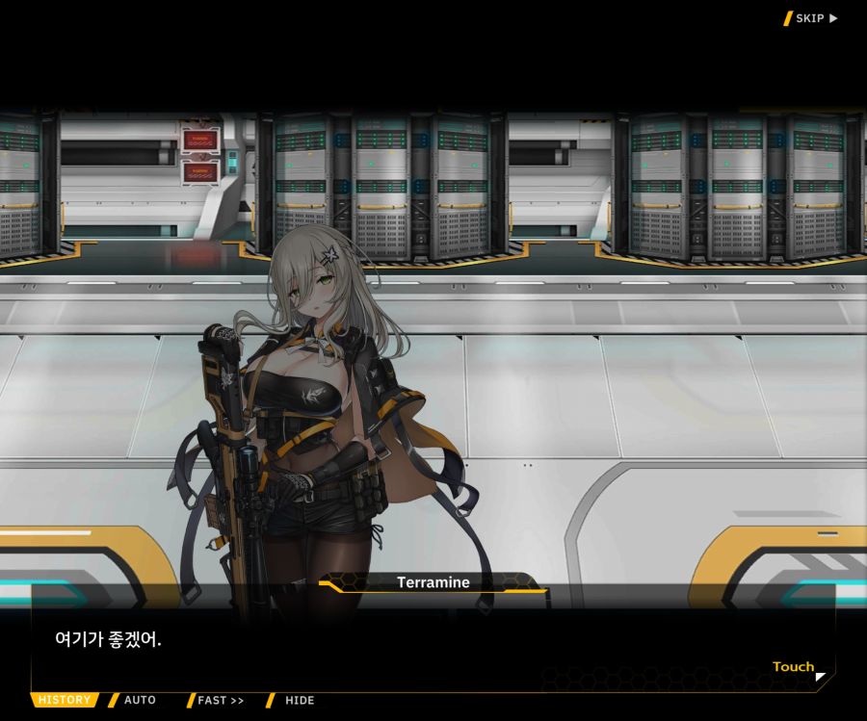Screen dimensions: 867x721
Task: Skip the cutscene with SKIP
Action: [810, 18]
